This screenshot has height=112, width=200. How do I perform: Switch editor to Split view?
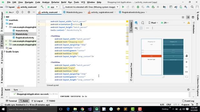point(188,17)
